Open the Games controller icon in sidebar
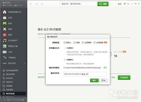The width and height of the screenshot is (141, 102). tap(5, 23)
